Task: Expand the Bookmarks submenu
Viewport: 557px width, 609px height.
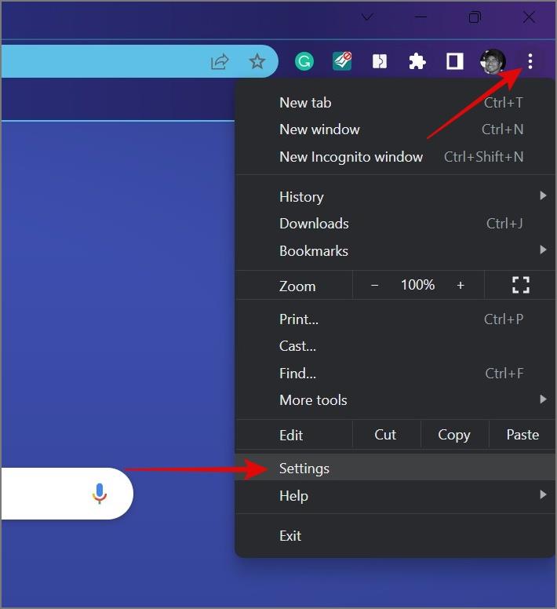Action: (x=395, y=251)
